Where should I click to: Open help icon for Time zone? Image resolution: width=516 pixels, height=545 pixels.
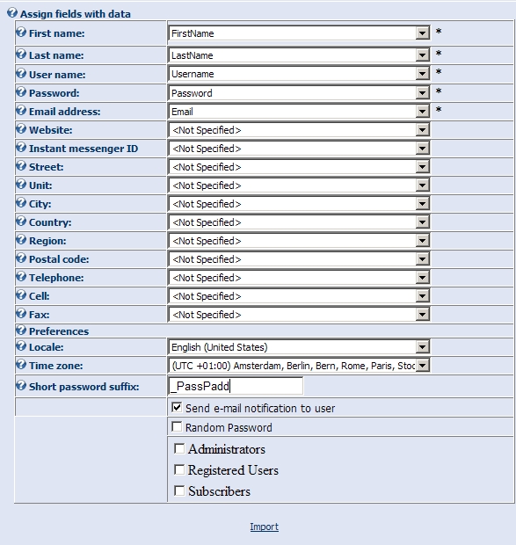[x=21, y=365]
